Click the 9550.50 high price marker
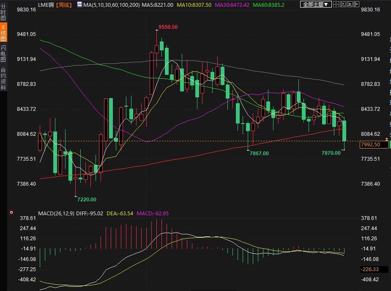The height and width of the screenshot is (291, 391). coord(168,27)
